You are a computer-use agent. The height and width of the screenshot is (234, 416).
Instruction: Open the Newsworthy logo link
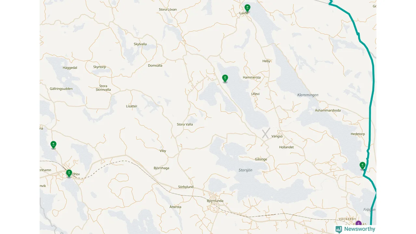pos(355,229)
